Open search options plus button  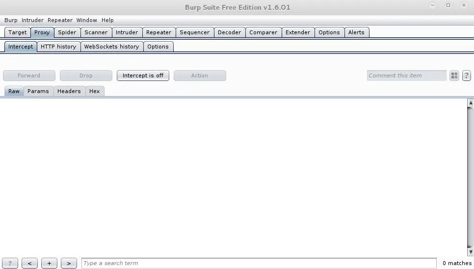pos(49,263)
